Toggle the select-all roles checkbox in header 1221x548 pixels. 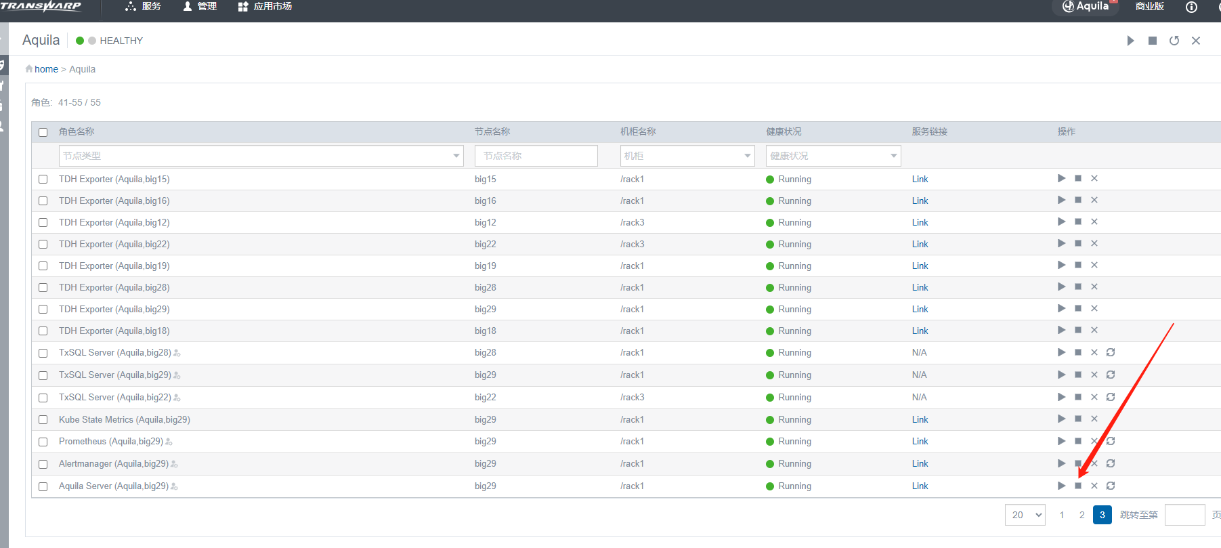(43, 132)
